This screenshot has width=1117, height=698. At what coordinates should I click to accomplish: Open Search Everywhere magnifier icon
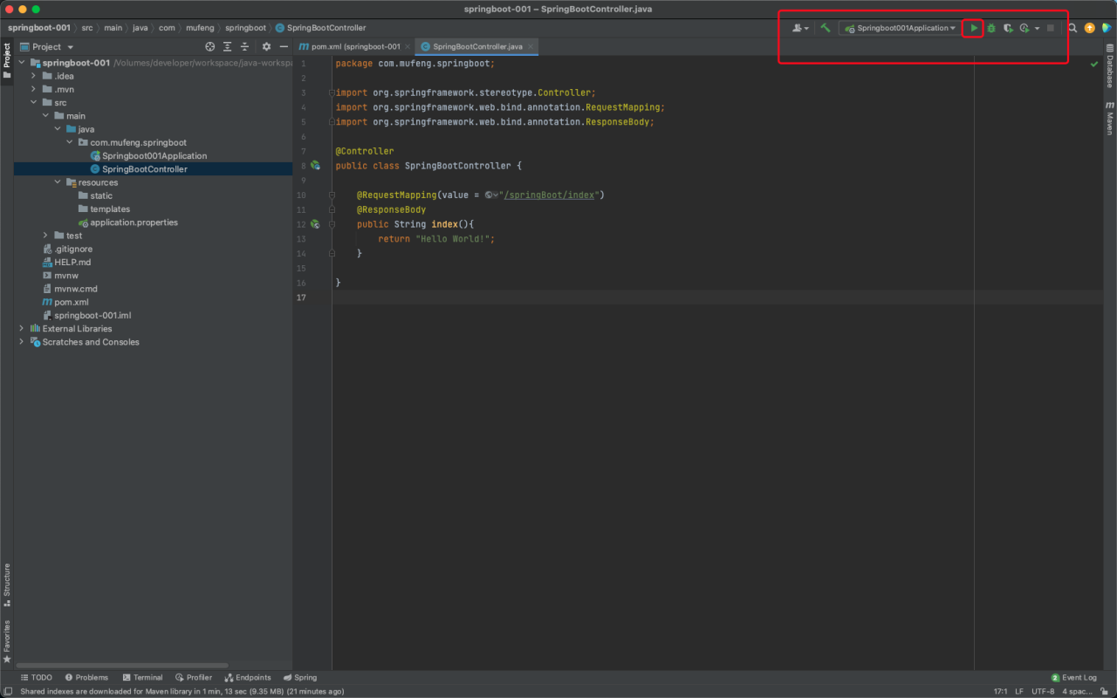tap(1072, 28)
